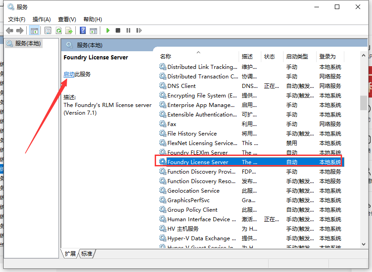Click the Export List toolbar icon
The image size is (372, 272).
pos(69,30)
